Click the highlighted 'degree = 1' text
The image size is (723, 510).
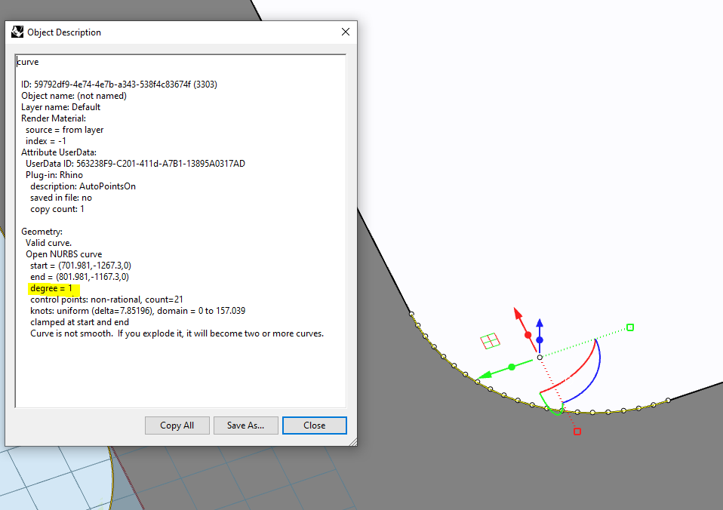point(51,288)
